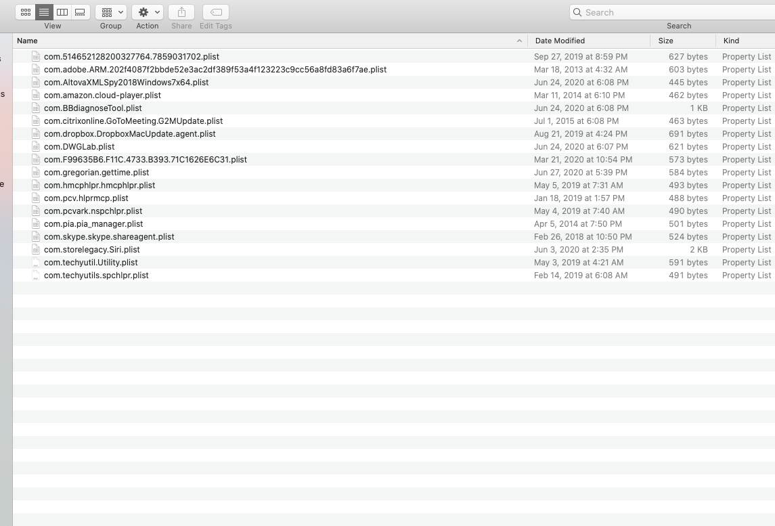Screen dimensions: 775x526
Task: Select com.citrixonline.GoToMeeting.G2MUpdate.plist name
Action: (133, 120)
